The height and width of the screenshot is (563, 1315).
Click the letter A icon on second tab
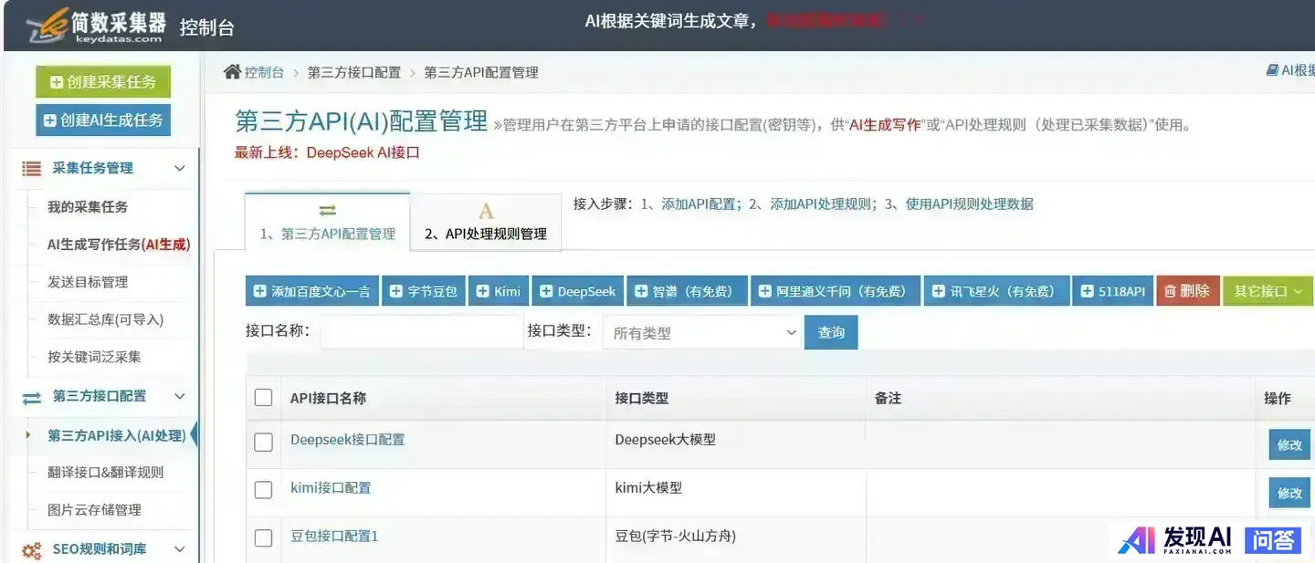[486, 212]
